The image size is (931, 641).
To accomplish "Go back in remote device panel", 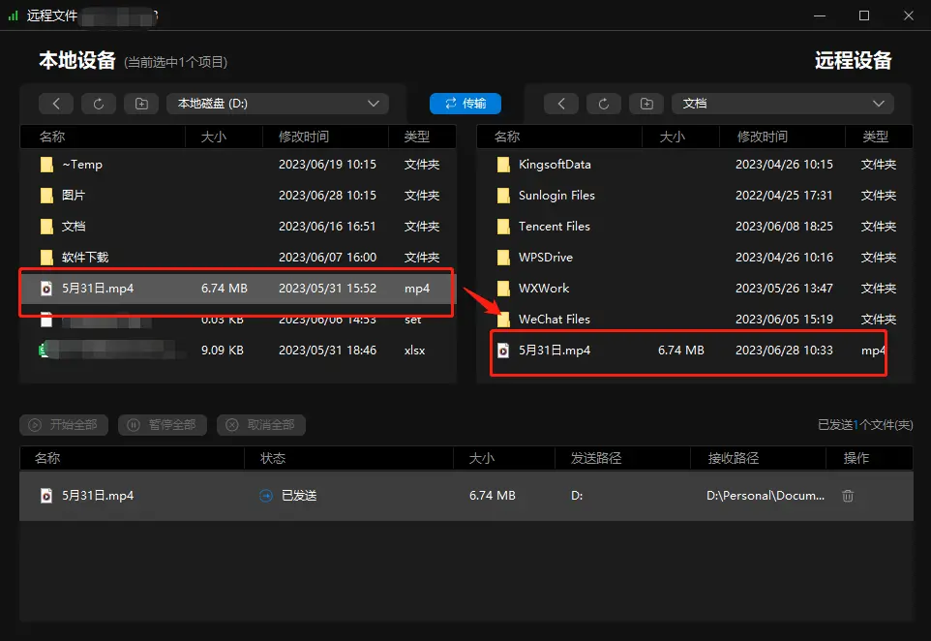I will [561, 104].
